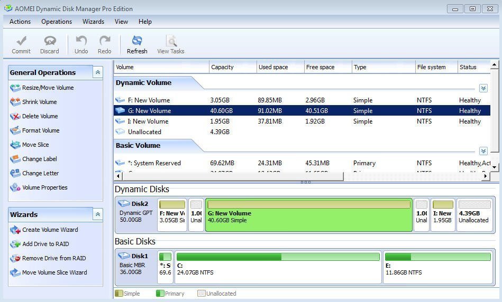Refresh the disk list

pyautogui.click(x=137, y=45)
